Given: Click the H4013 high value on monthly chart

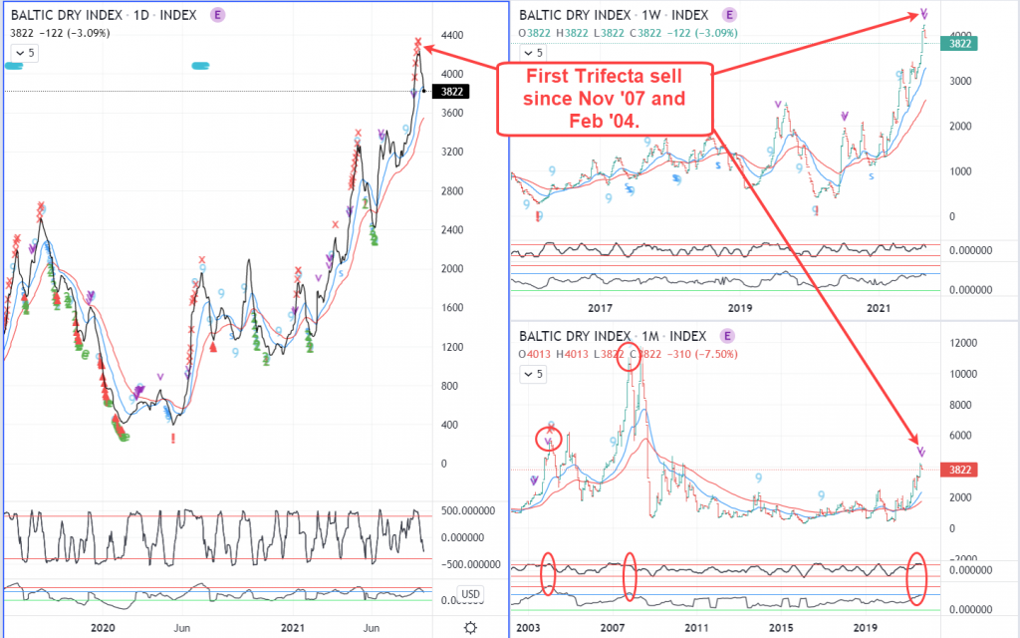Looking at the screenshot, I should [572, 354].
